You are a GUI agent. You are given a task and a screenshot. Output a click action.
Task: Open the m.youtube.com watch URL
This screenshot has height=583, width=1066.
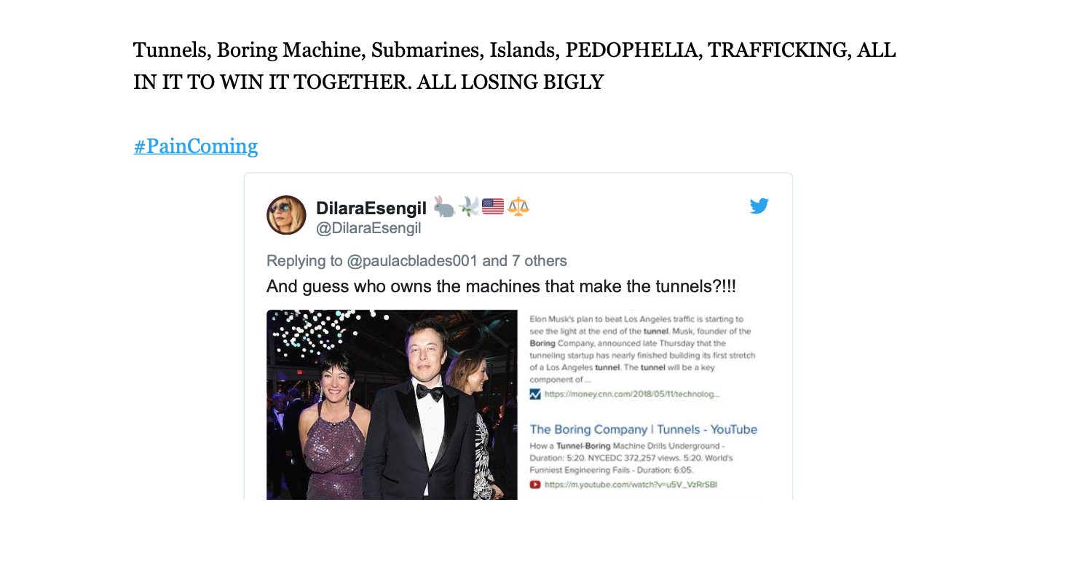coord(631,484)
